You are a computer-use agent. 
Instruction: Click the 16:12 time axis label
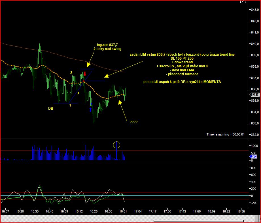point(79,211)
